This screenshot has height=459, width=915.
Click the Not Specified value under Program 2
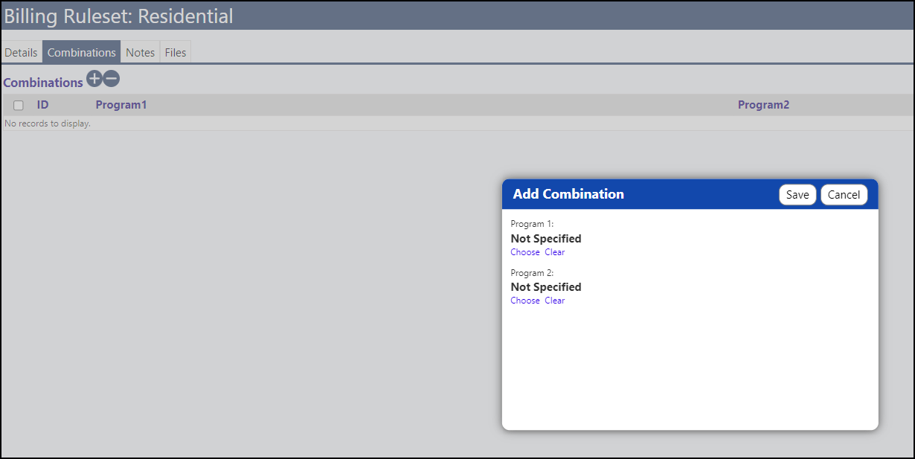tap(546, 287)
